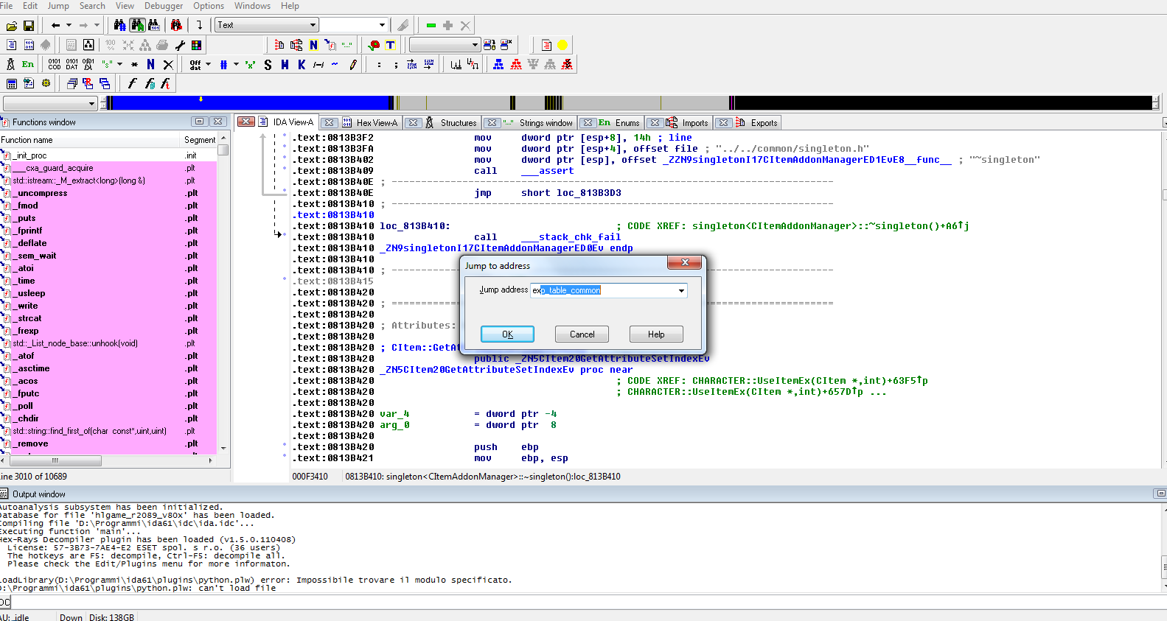The width and height of the screenshot is (1167, 621).
Task: Click the open file folder icon
Action: (12, 26)
